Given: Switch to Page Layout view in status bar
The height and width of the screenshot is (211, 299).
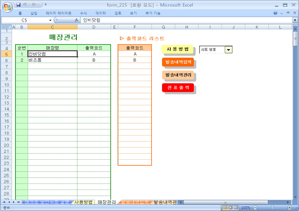Looking at the screenshot, I should 230,207.
